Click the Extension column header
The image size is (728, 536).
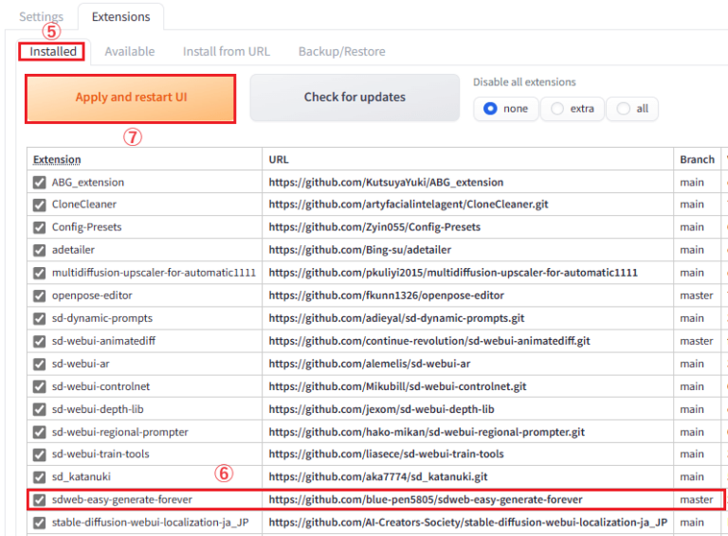57,159
